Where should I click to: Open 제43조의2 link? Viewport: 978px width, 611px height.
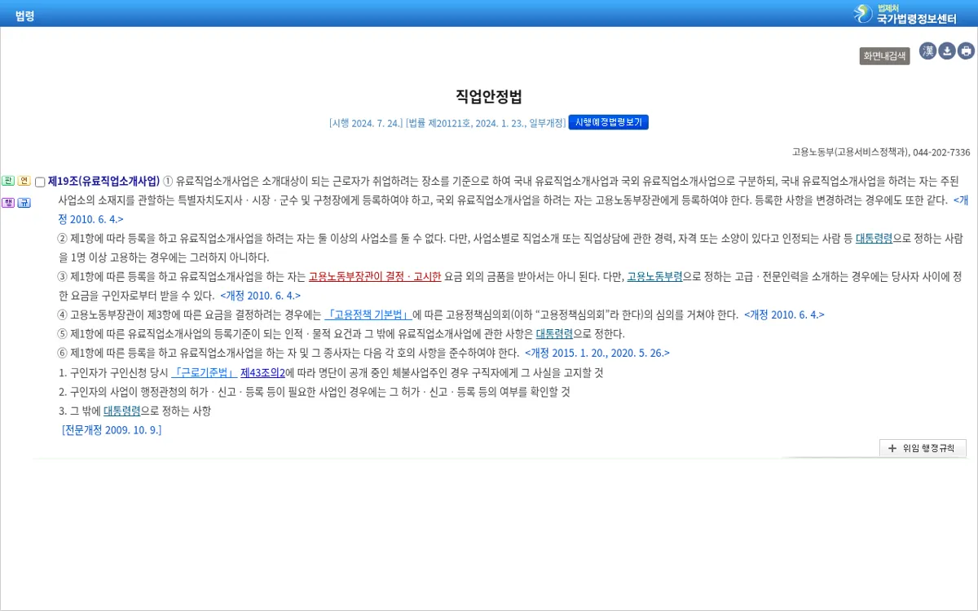click(262, 372)
